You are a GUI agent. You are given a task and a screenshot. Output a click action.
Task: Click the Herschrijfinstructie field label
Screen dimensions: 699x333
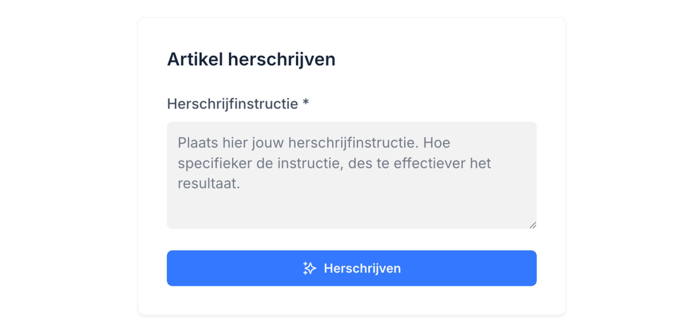(232, 104)
